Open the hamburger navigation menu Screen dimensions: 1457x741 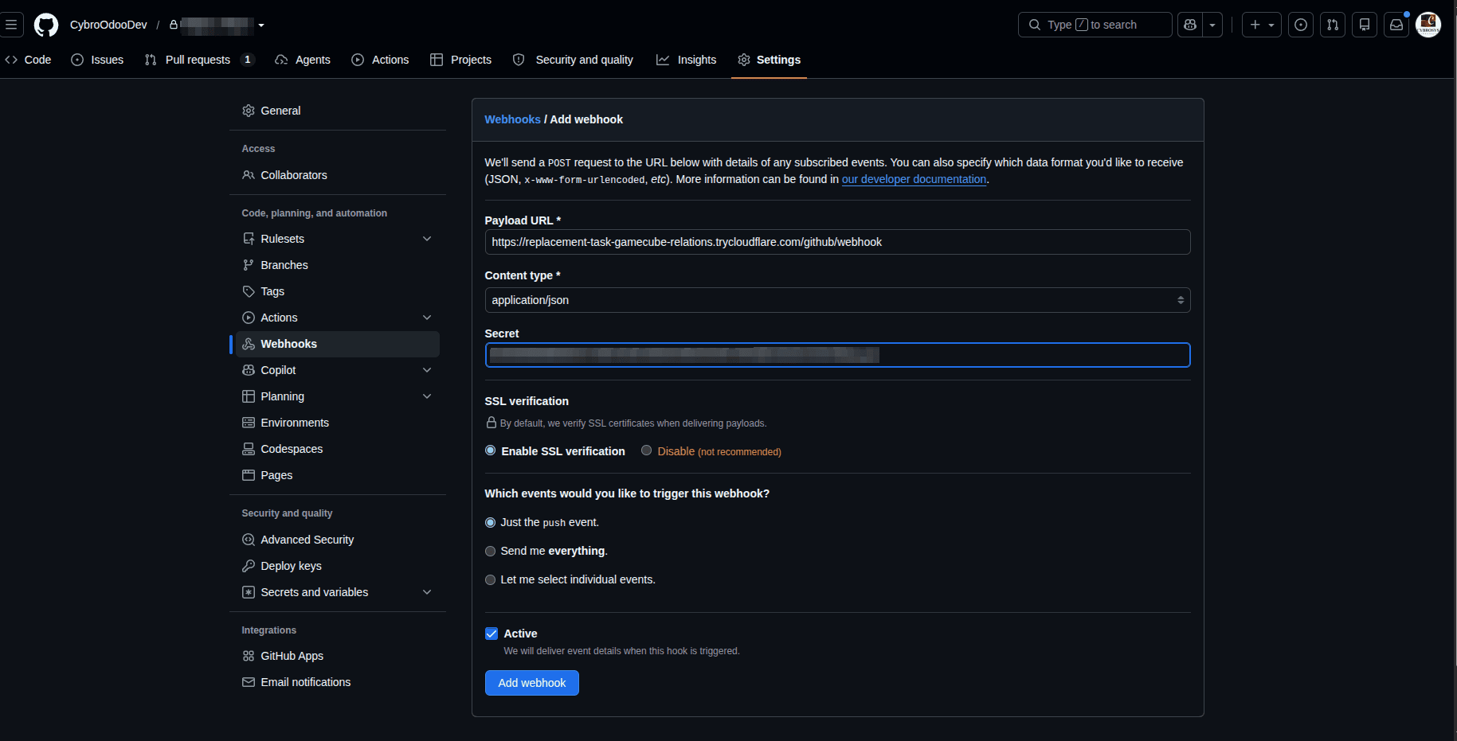point(11,25)
